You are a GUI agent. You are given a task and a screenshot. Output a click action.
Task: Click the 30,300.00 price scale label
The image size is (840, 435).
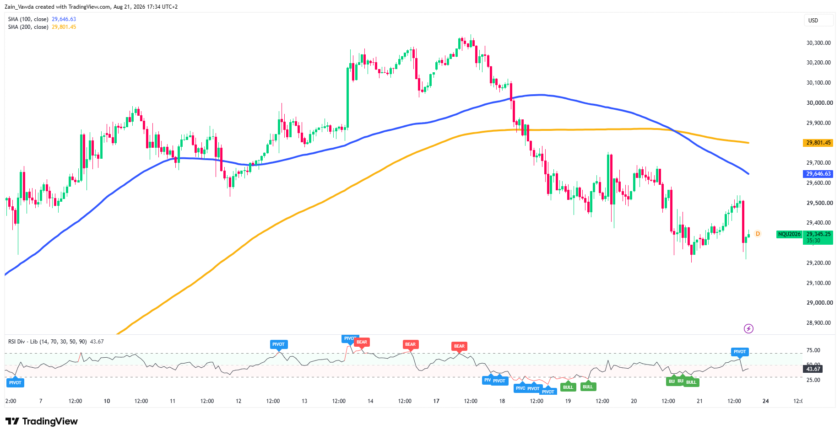click(x=818, y=43)
